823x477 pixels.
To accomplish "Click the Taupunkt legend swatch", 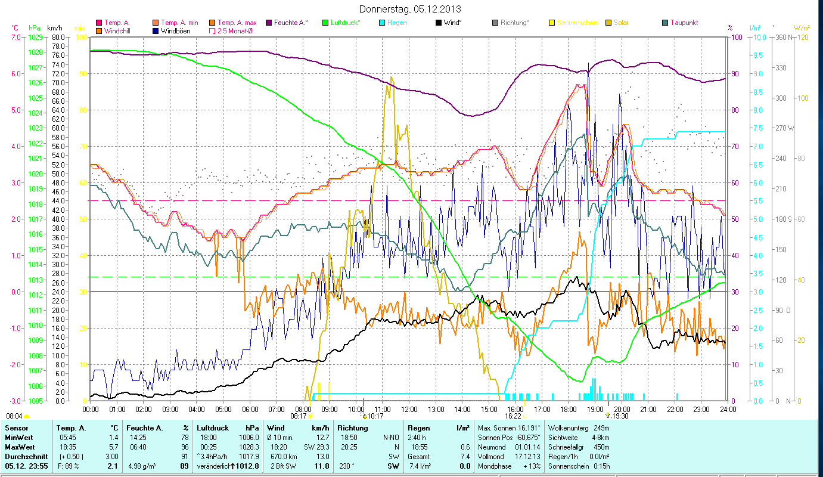I will click(665, 23).
